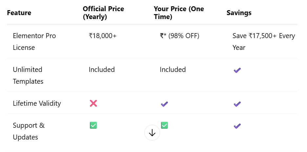Click green check under Official Price for Support
The height and width of the screenshot is (152, 307).
[x=93, y=125]
